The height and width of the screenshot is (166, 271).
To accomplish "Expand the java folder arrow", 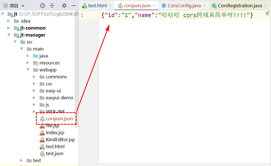I will tap(28, 56).
